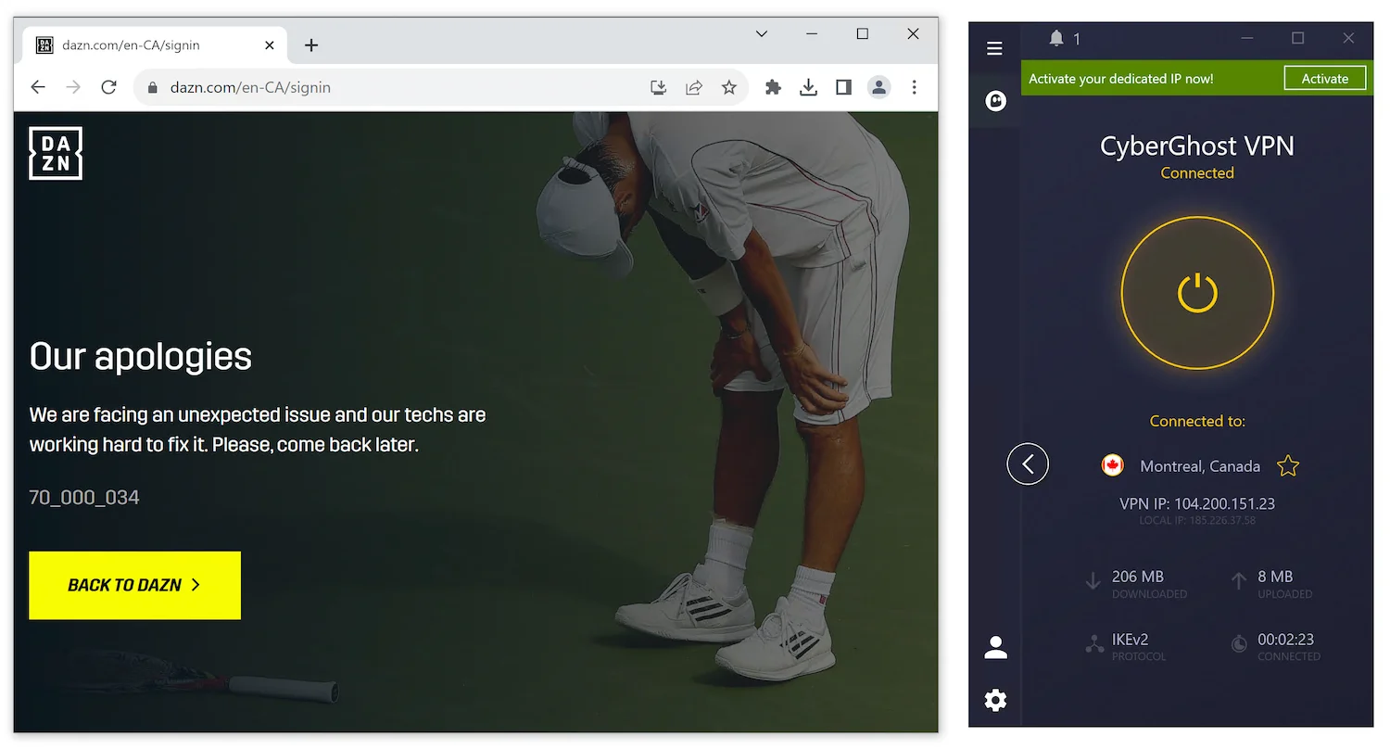Open the Chrome profile avatar
This screenshot has width=1390, height=749.
pyautogui.click(x=878, y=87)
